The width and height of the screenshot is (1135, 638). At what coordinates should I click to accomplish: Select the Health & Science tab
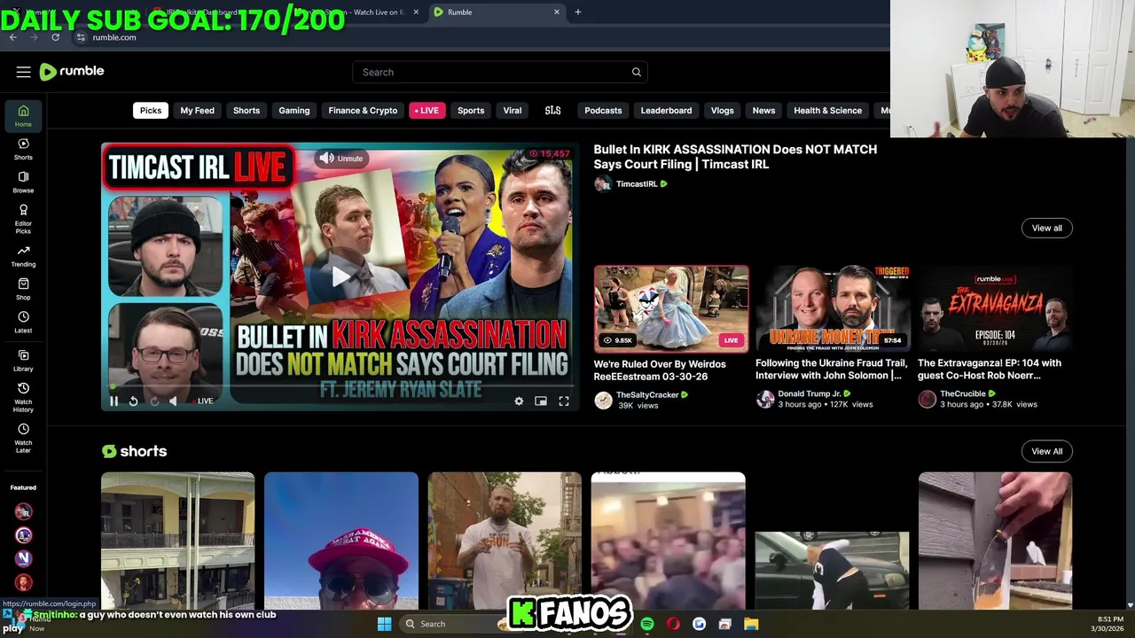(827, 110)
